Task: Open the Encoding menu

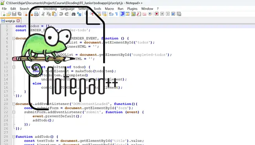Action: tap(50, 9)
